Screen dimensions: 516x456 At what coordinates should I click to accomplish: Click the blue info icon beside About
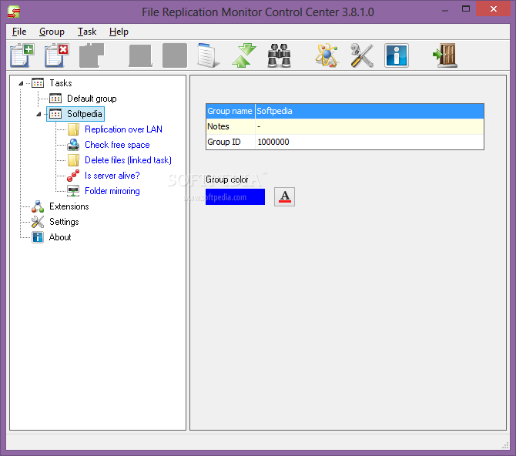click(38, 237)
